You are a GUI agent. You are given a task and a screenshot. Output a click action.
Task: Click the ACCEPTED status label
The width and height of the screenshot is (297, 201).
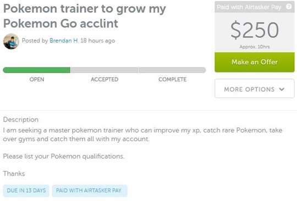point(105,80)
